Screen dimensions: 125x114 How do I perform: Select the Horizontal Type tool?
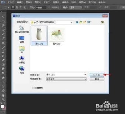click(x=3, y=82)
